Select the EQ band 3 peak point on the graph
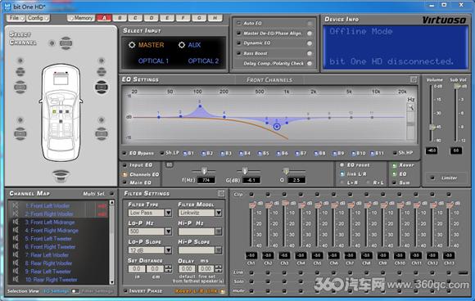This screenshot has width=475, height=301. point(200,106)
